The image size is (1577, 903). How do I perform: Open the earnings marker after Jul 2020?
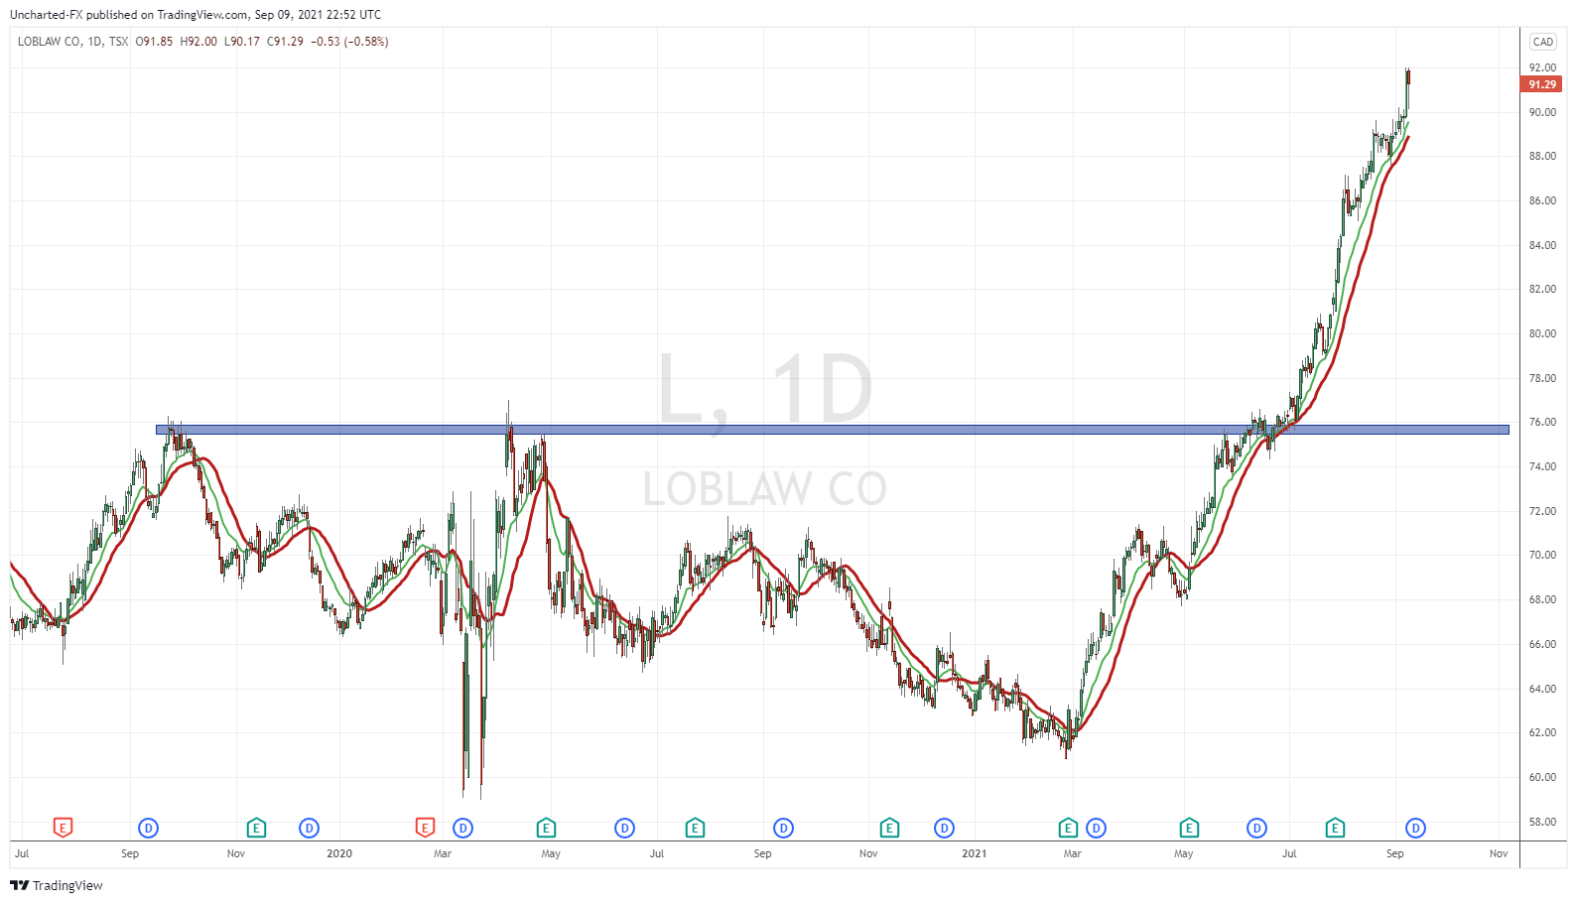pos(695,827)
